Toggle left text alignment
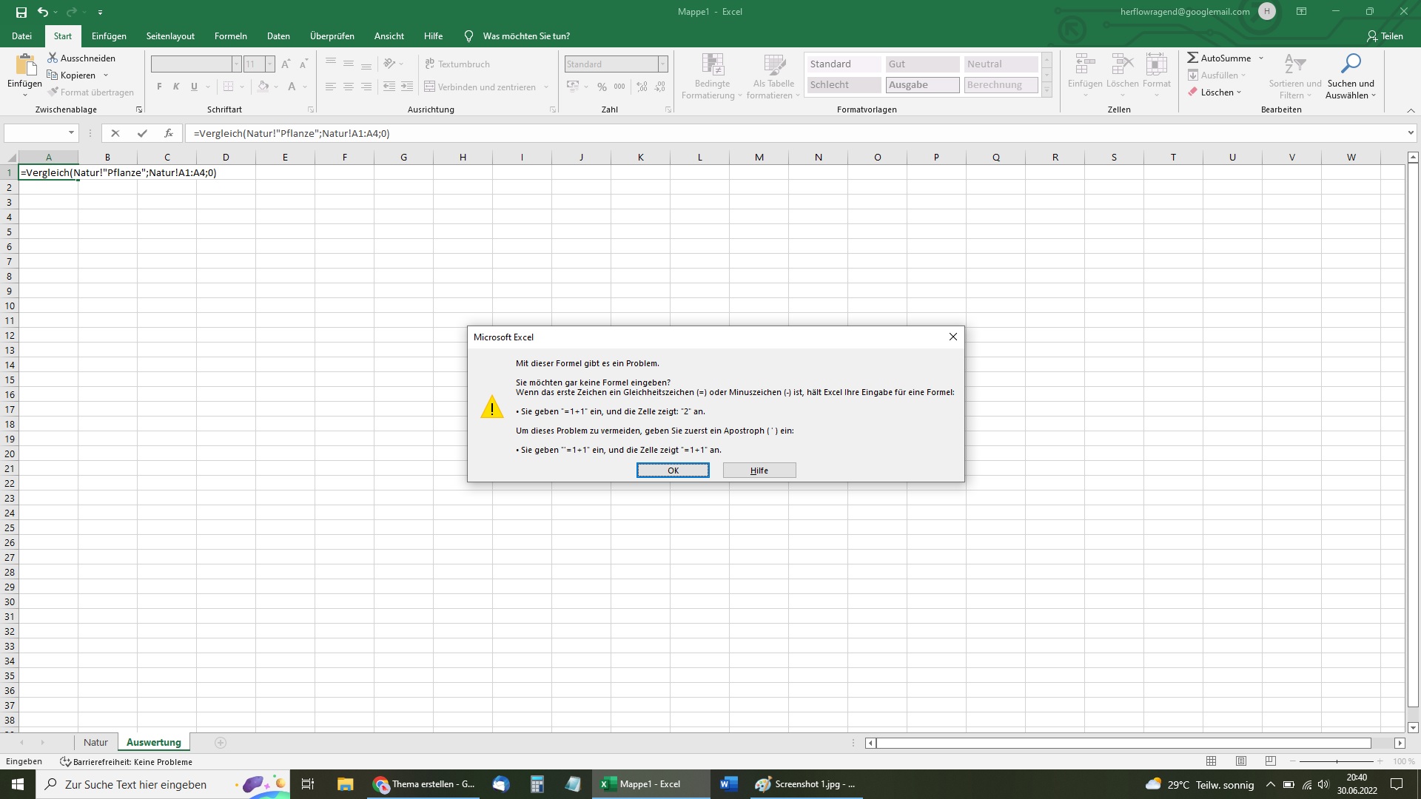Viewport: 1421px width, 799px height. [330, 87]
